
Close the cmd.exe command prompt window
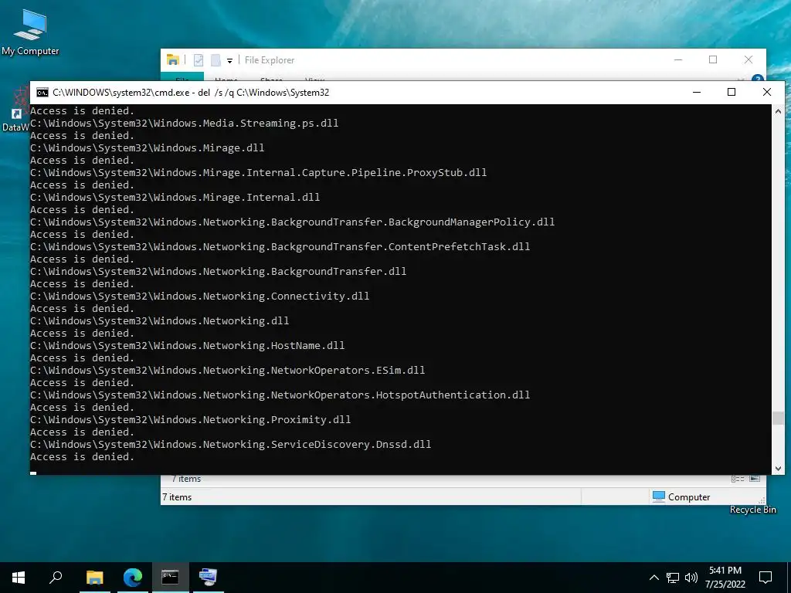(767, 92)
